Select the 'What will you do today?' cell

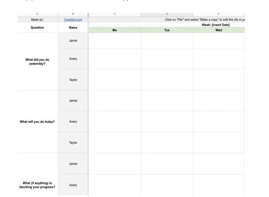[38, 122]
